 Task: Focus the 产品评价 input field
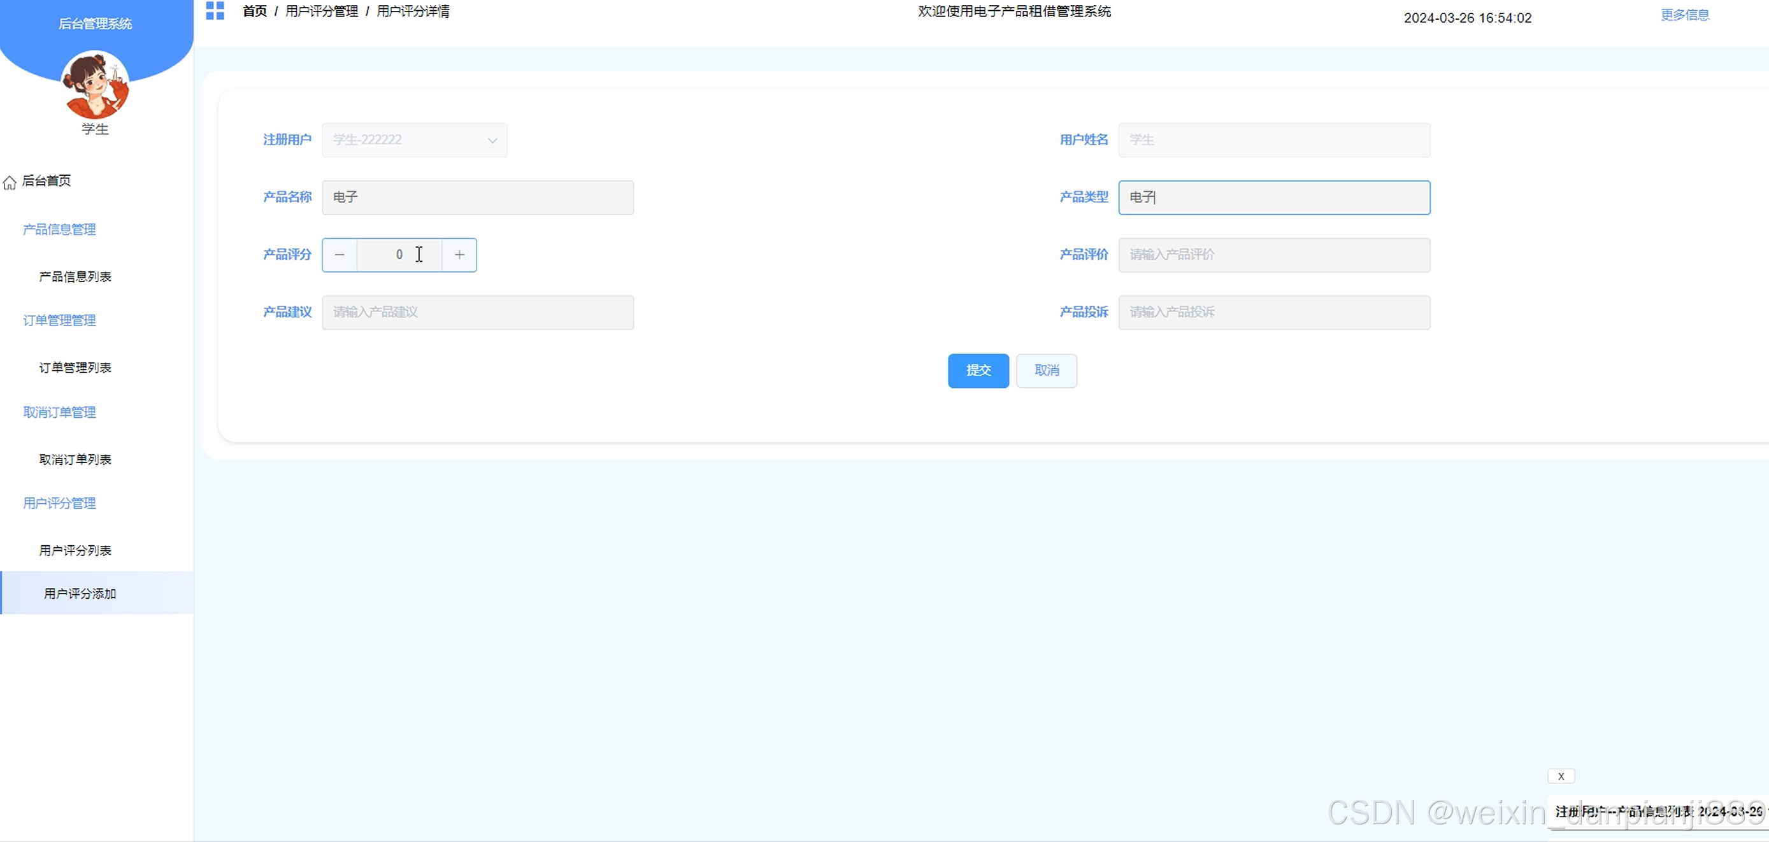[1274, 255]
